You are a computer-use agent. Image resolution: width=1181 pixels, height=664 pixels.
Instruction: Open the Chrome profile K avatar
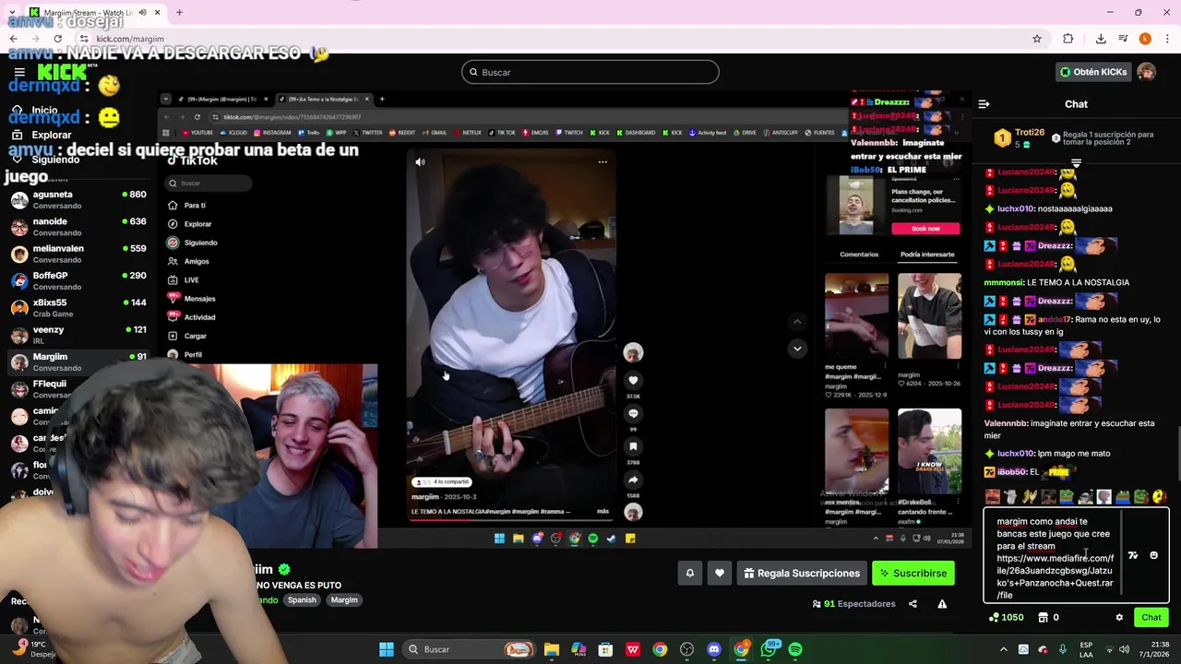coord(1145,39)
